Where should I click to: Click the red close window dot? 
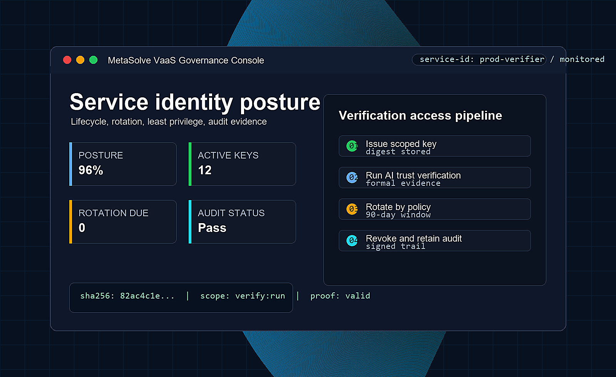(67, 60)
